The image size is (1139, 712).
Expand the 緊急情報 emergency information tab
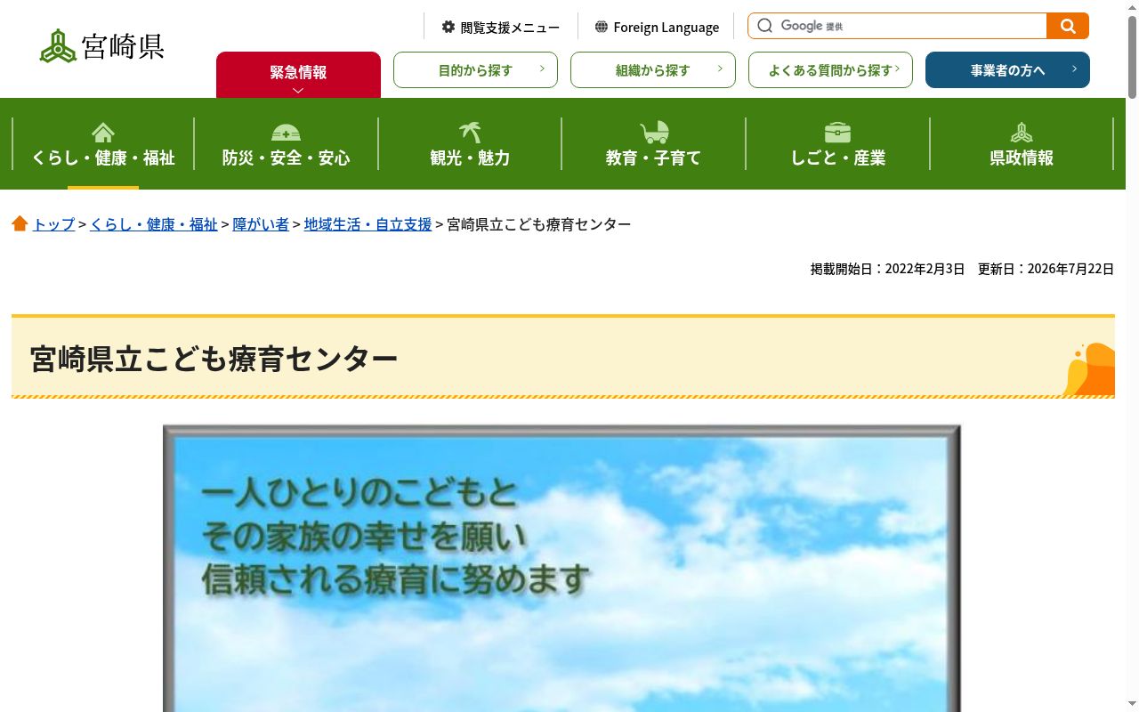click(298, 75)
